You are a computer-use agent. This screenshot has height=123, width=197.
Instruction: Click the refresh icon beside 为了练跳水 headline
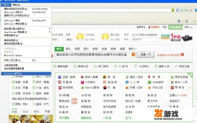pyautogui.click(x=133, y=35)
